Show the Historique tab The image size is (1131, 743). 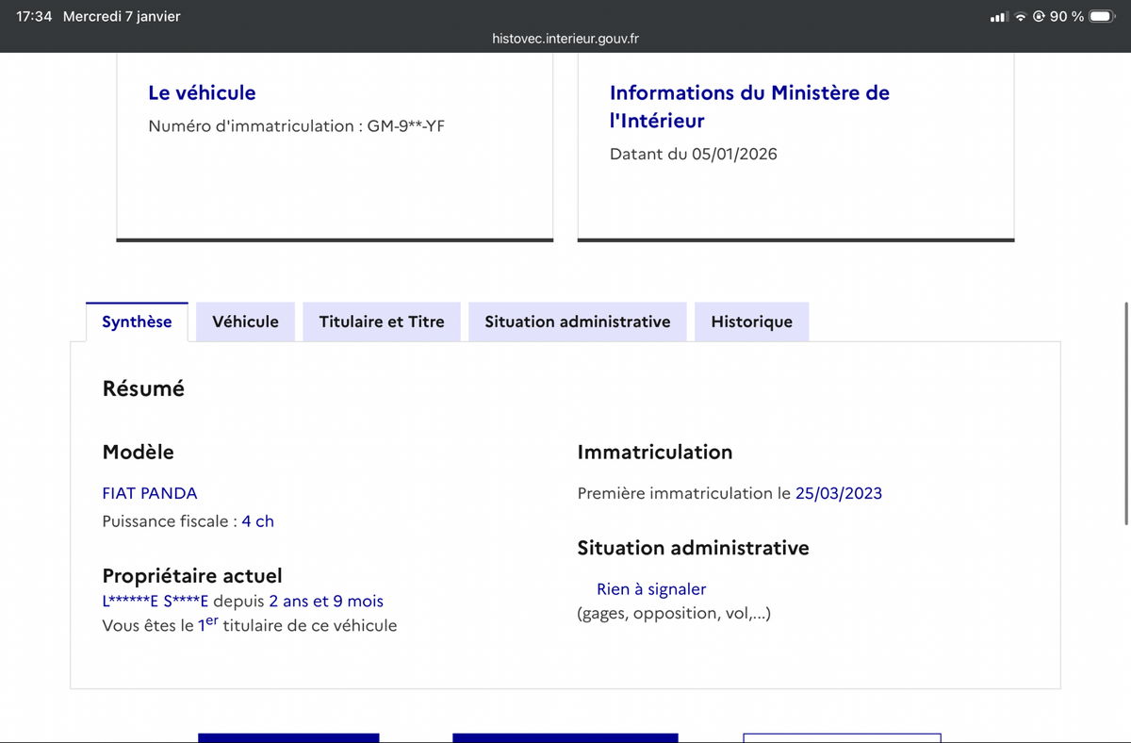(751, 322)
